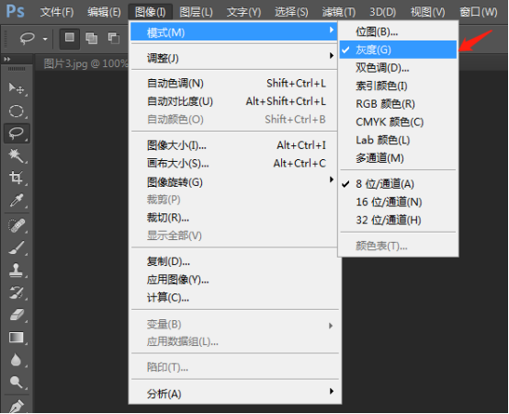Select 32 位/通道(H) option
509x414 pixels.
click(398, 220)
